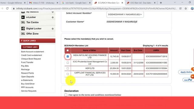Open Service Requests quick link
The width and height of the screenshot is (194, 109).
click(x=29, y=91)
